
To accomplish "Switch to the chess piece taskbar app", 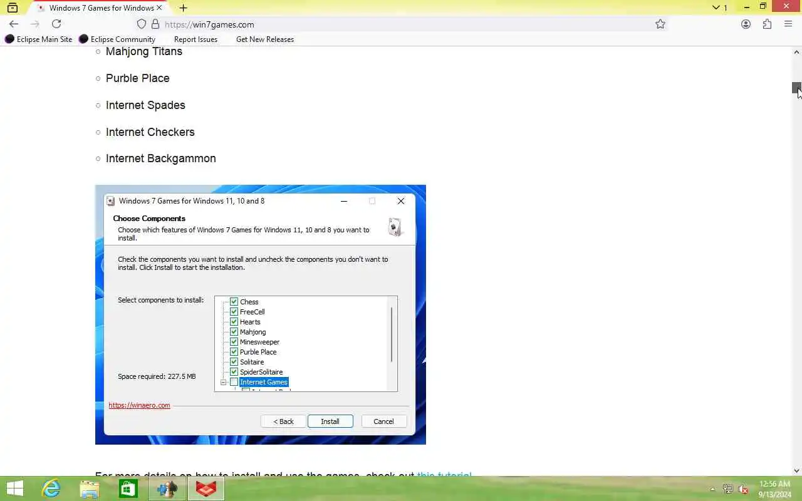I will [x=167, y=488].
